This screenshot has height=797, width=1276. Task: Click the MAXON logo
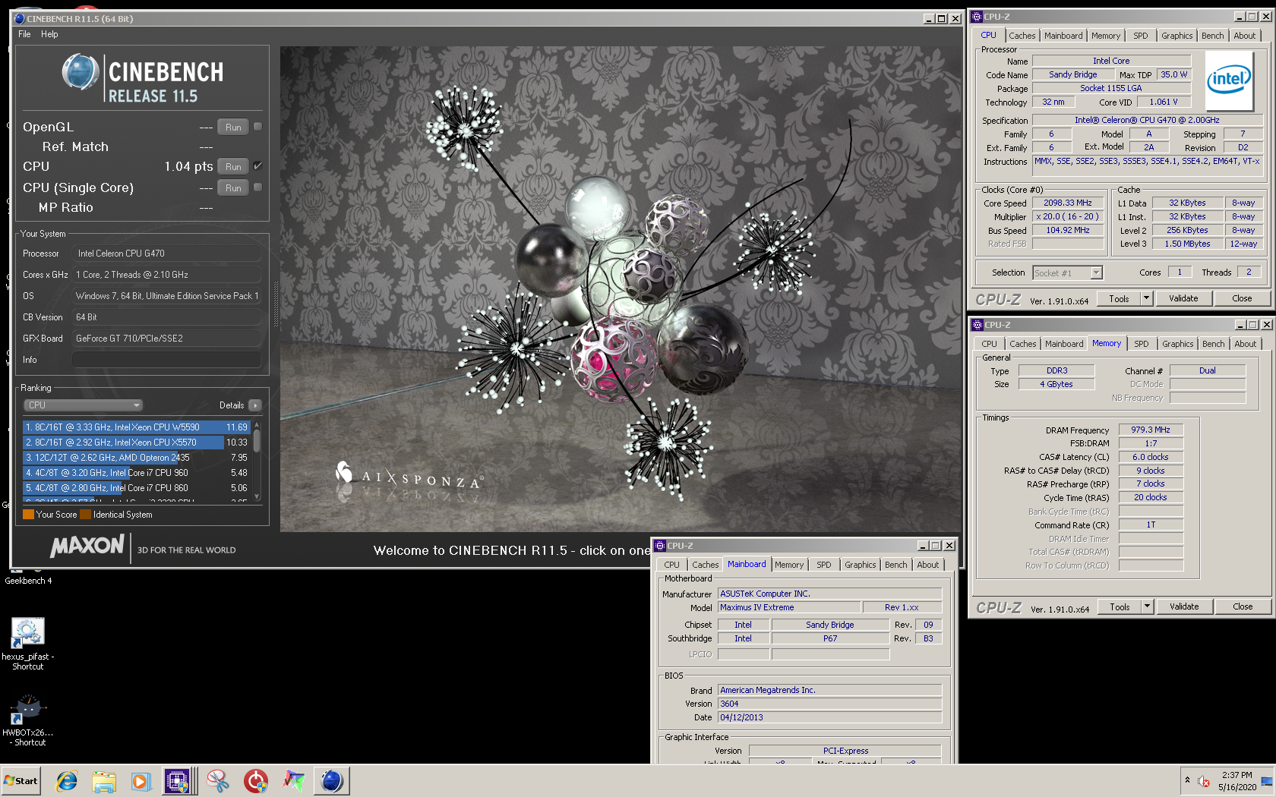tap(87, 546)
